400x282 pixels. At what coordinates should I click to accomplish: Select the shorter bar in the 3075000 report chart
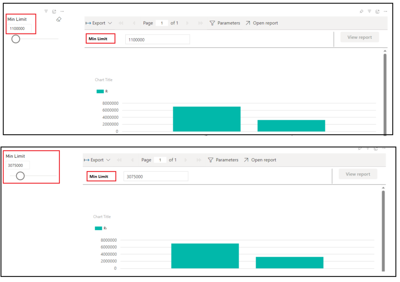click(290, 263)
